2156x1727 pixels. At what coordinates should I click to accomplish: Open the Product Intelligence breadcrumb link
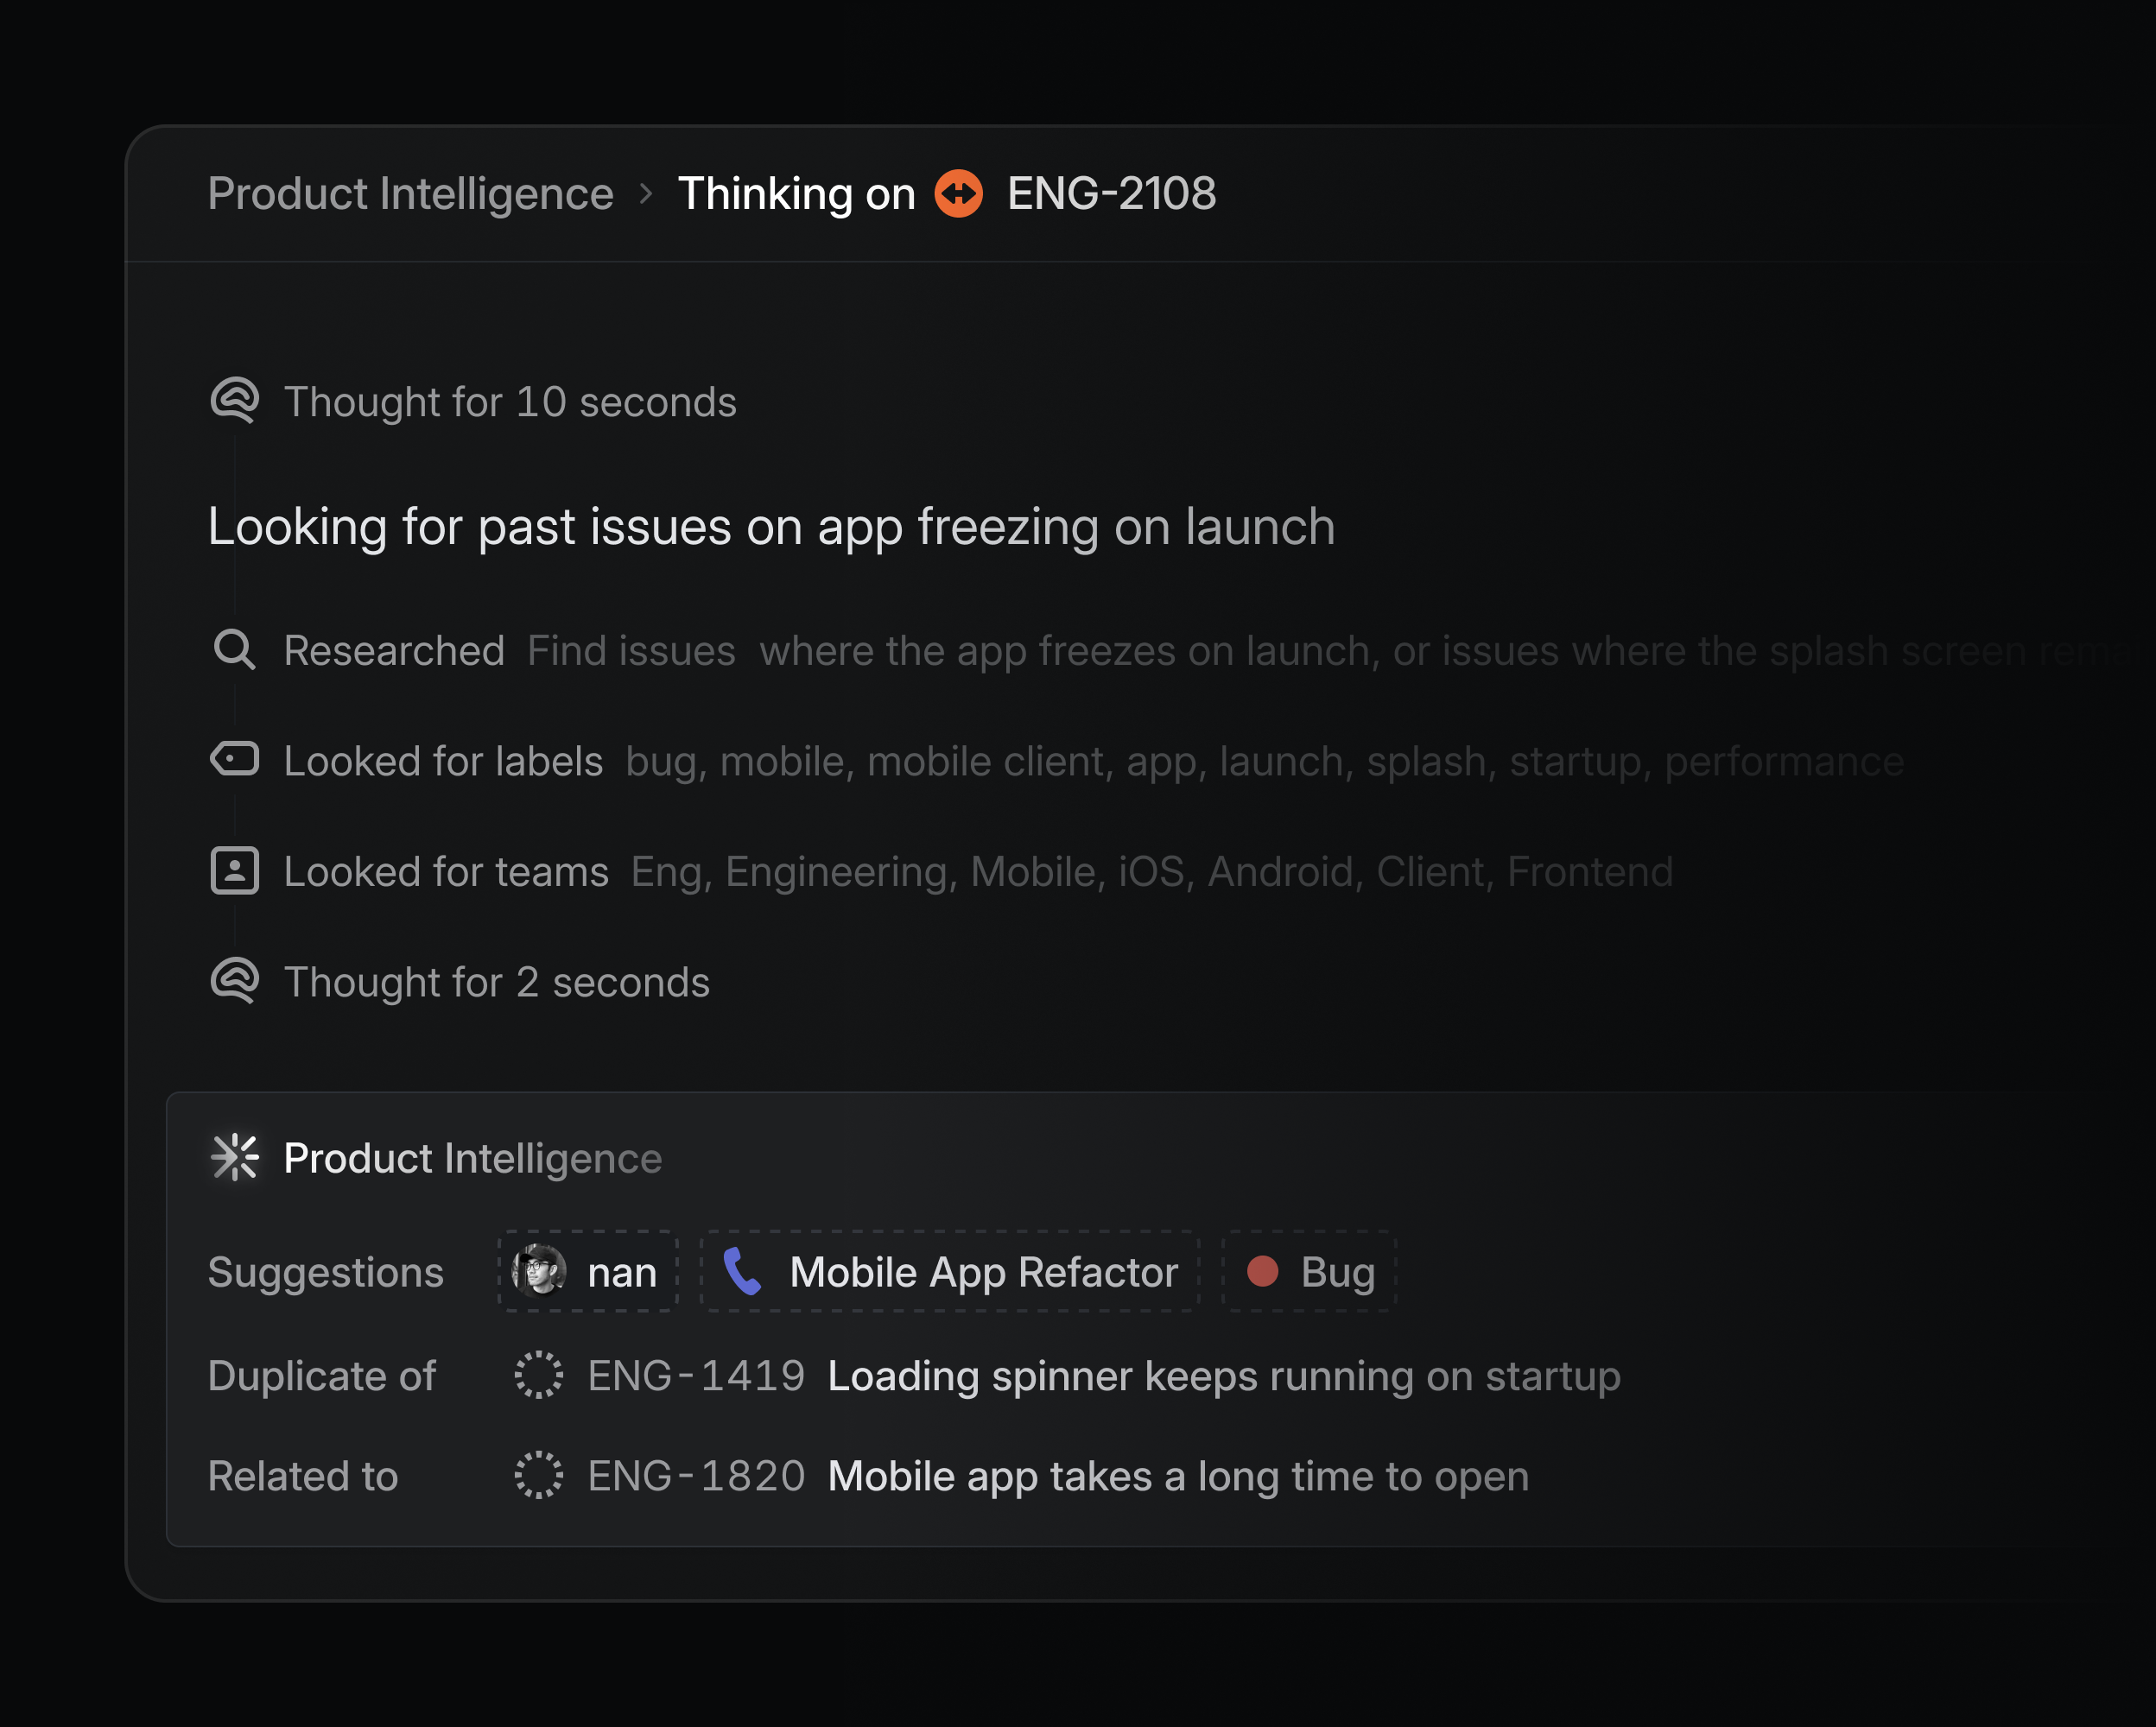coord(410,194)
